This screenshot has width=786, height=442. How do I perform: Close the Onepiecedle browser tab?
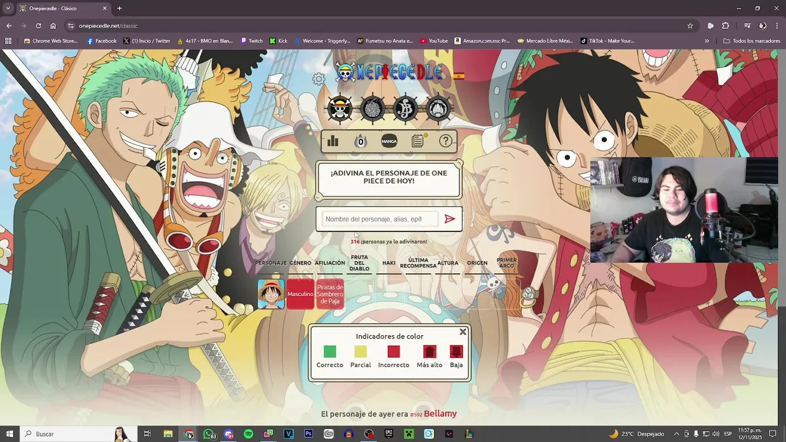(x=104, y=9)
